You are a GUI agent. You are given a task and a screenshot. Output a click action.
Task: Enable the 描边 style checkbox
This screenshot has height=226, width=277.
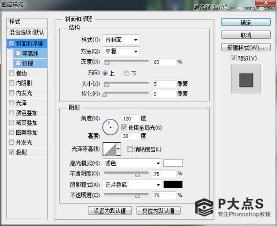[x=11, y=73]
